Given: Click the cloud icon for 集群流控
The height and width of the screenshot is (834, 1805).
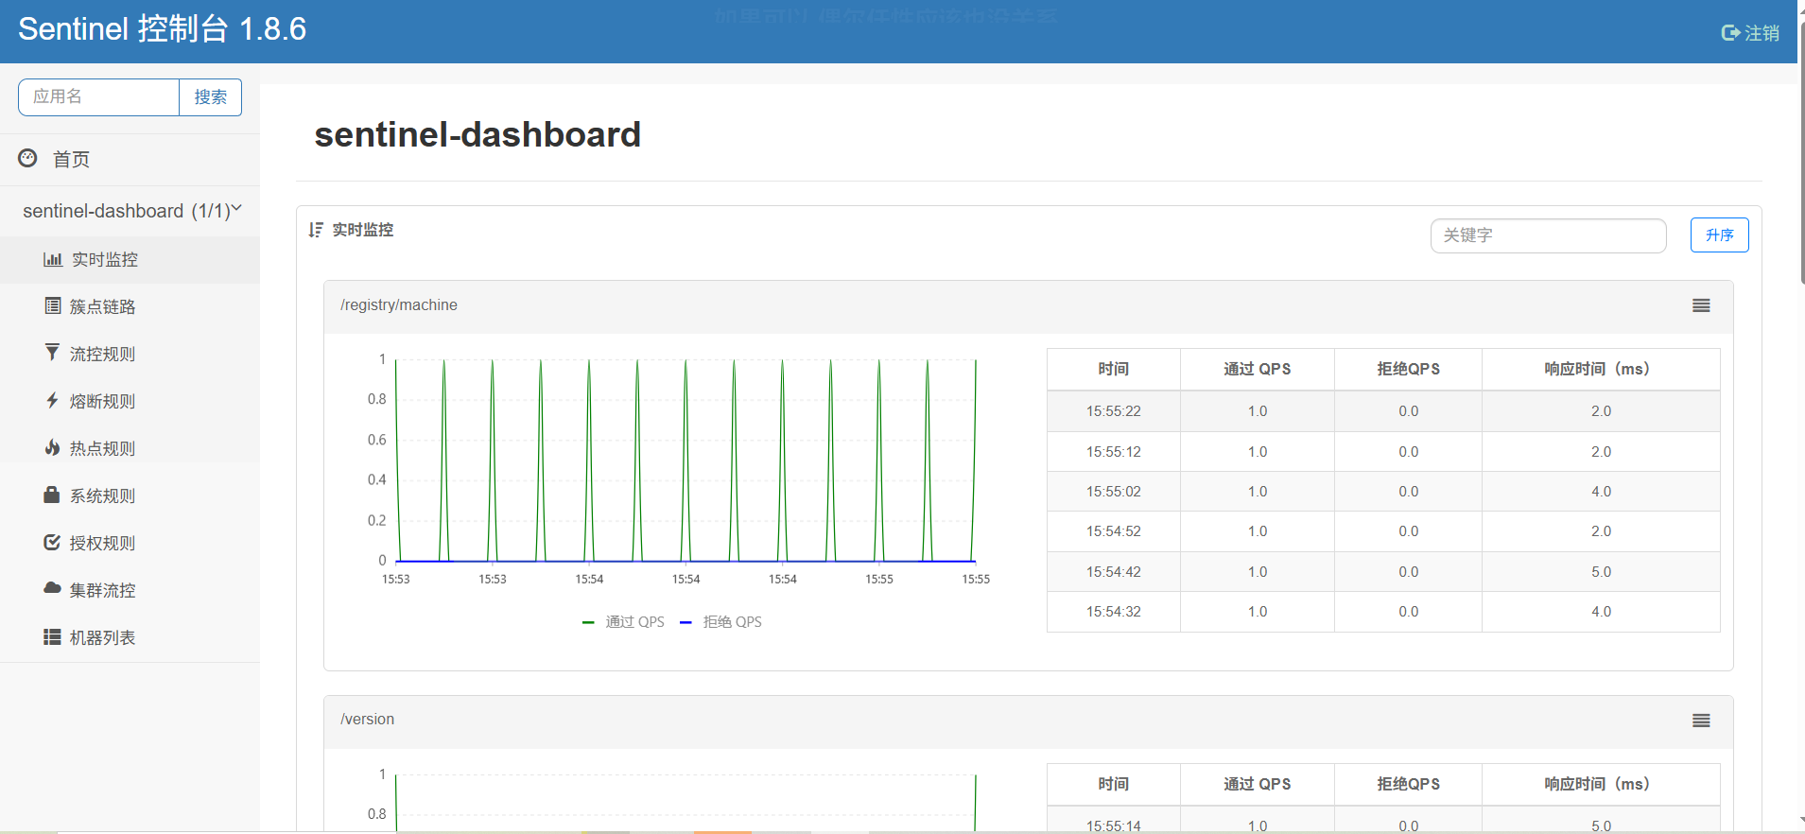Looking at the screenshot, I should point(52,588).
